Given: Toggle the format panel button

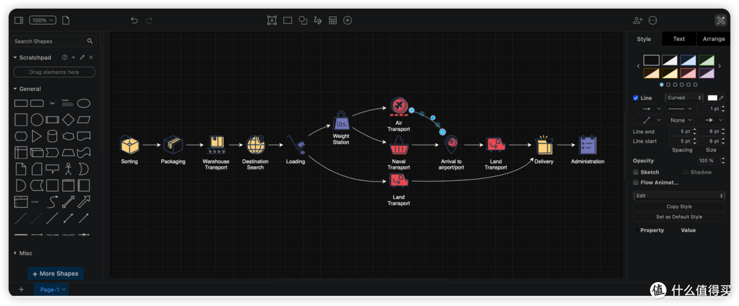Looking at the screenshot, I should [721, 20].
